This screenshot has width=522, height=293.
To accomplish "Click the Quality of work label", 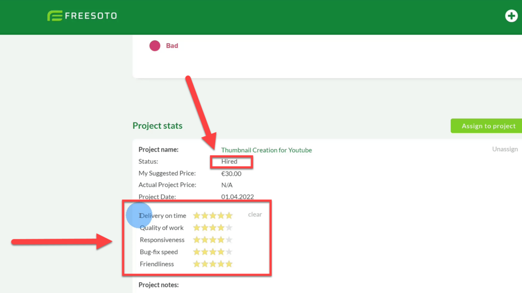I will pyautogui.click(x=162, y=227).
